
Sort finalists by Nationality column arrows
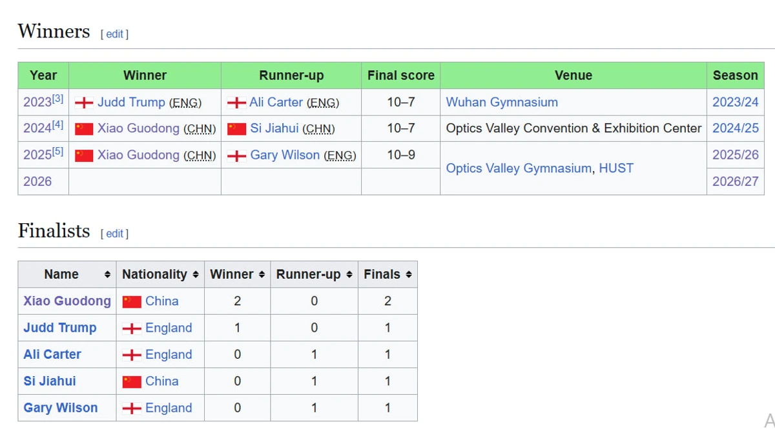[x=195, y=274]
